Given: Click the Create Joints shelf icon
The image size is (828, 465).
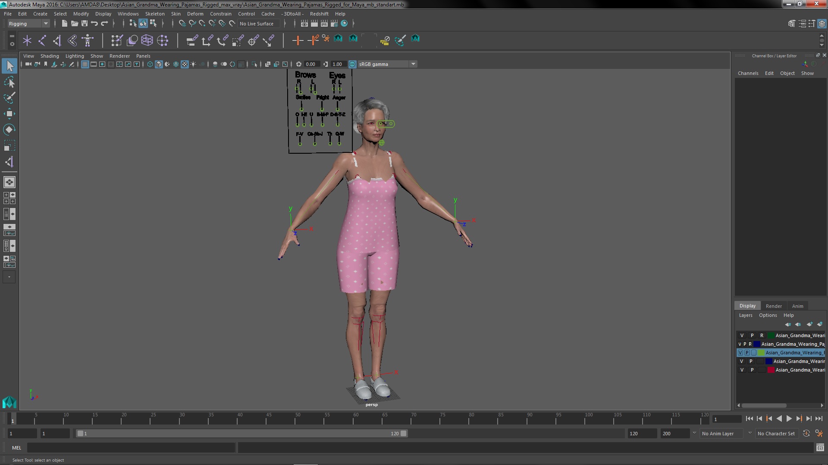Looking at the screenshot, I should click(x=42, y=40).
